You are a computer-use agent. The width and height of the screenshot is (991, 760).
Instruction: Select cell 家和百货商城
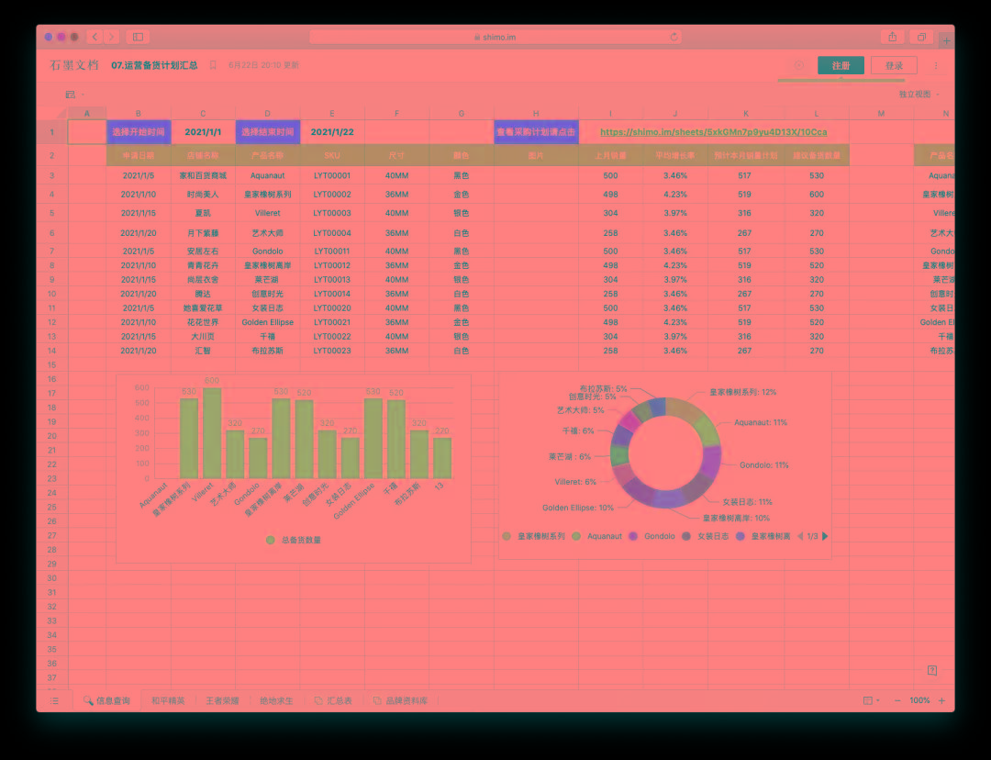[203, 176]
